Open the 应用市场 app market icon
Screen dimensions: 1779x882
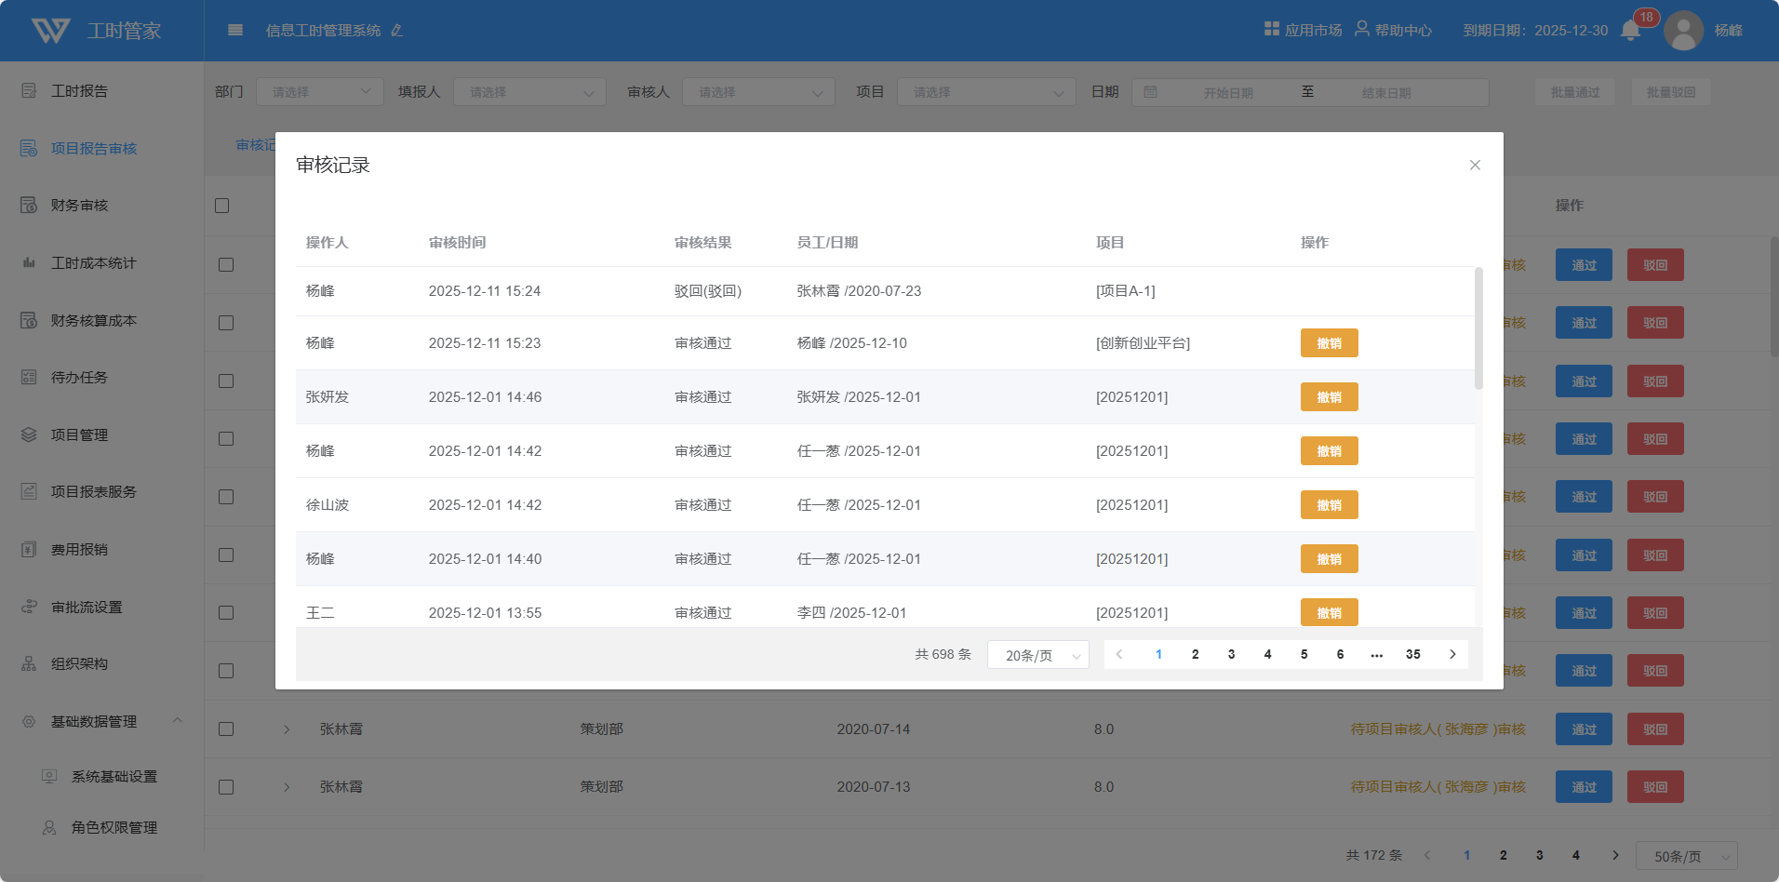(x=1272, y=29)
